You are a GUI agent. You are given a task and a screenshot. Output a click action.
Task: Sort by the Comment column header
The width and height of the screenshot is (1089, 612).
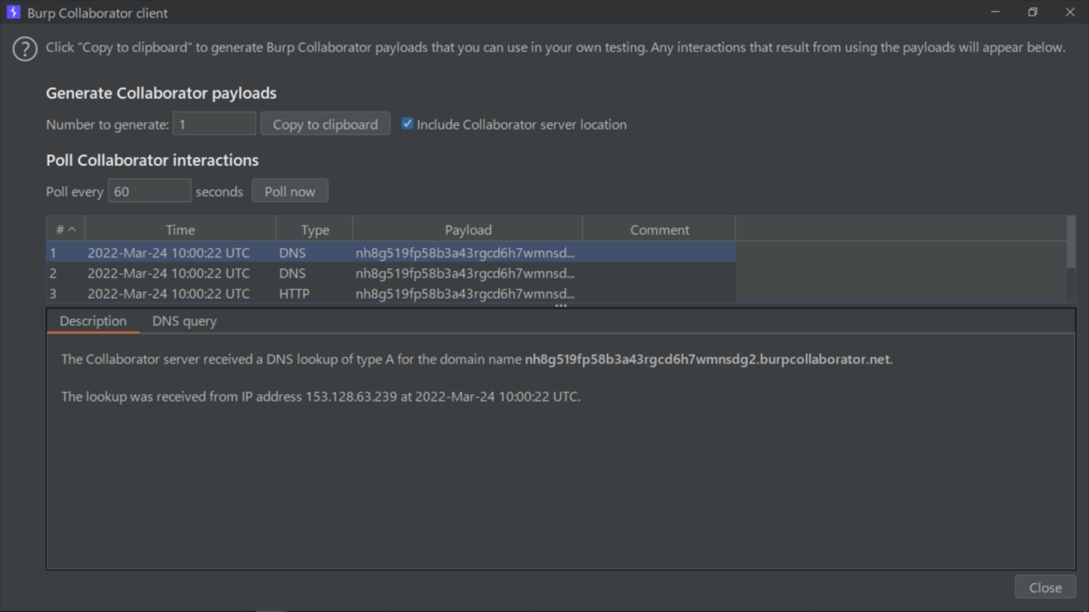[659, 229]
